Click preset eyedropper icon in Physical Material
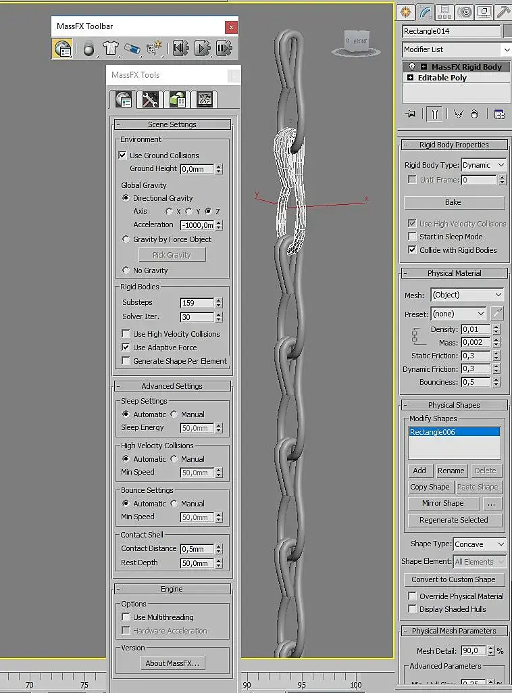 (x=497, y=313)
